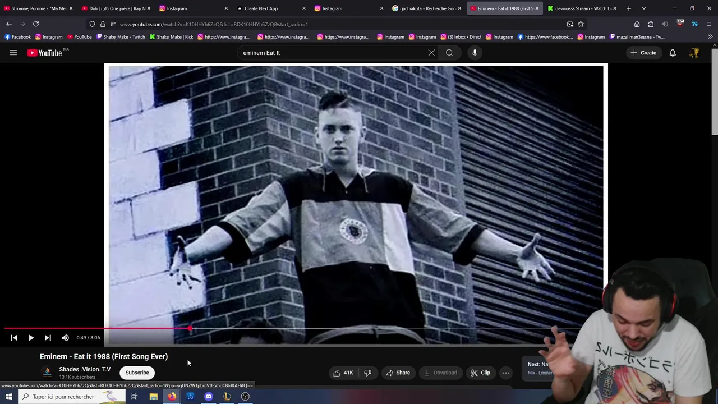The width and height of the screenshot is (718, 404).
Task: Switch to the One pièce Rap tab
Action: pyautogui.click(x=117, y=8)
